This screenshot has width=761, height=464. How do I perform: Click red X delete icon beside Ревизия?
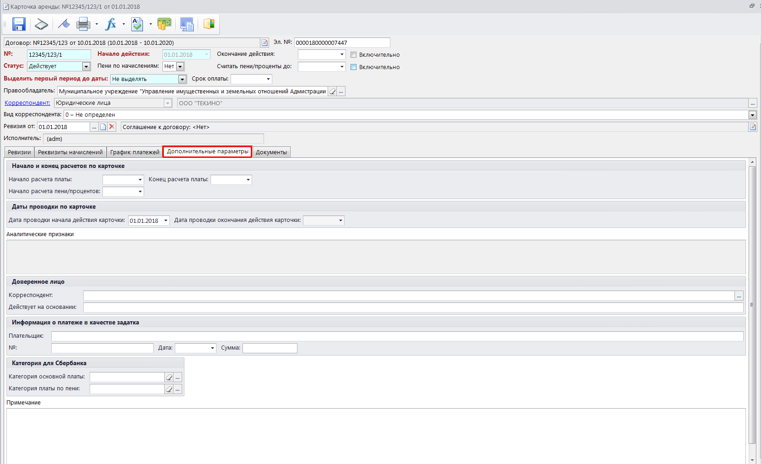pyautogui.click(x=112, y=127)
